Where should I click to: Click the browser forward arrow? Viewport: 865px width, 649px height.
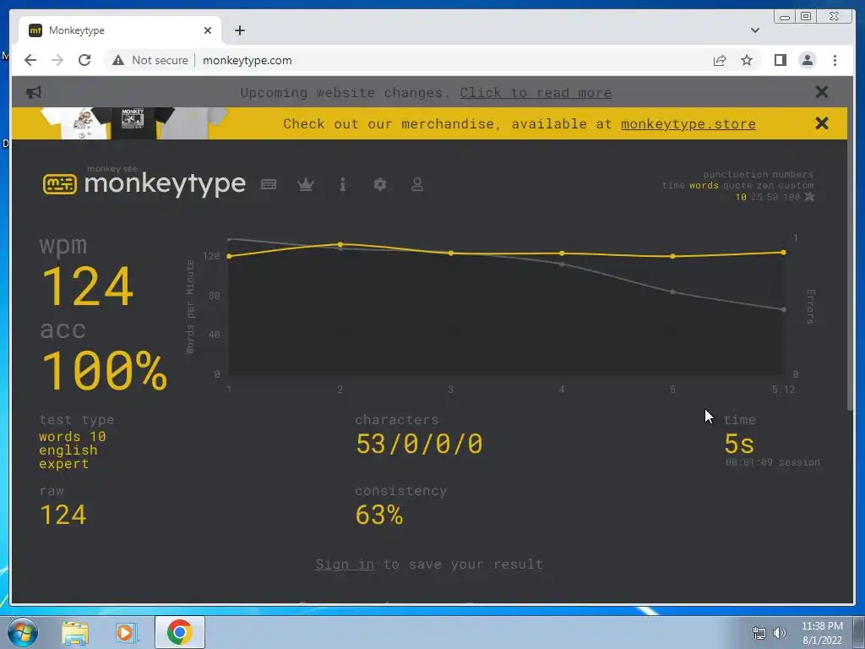[x=57, y=60]
